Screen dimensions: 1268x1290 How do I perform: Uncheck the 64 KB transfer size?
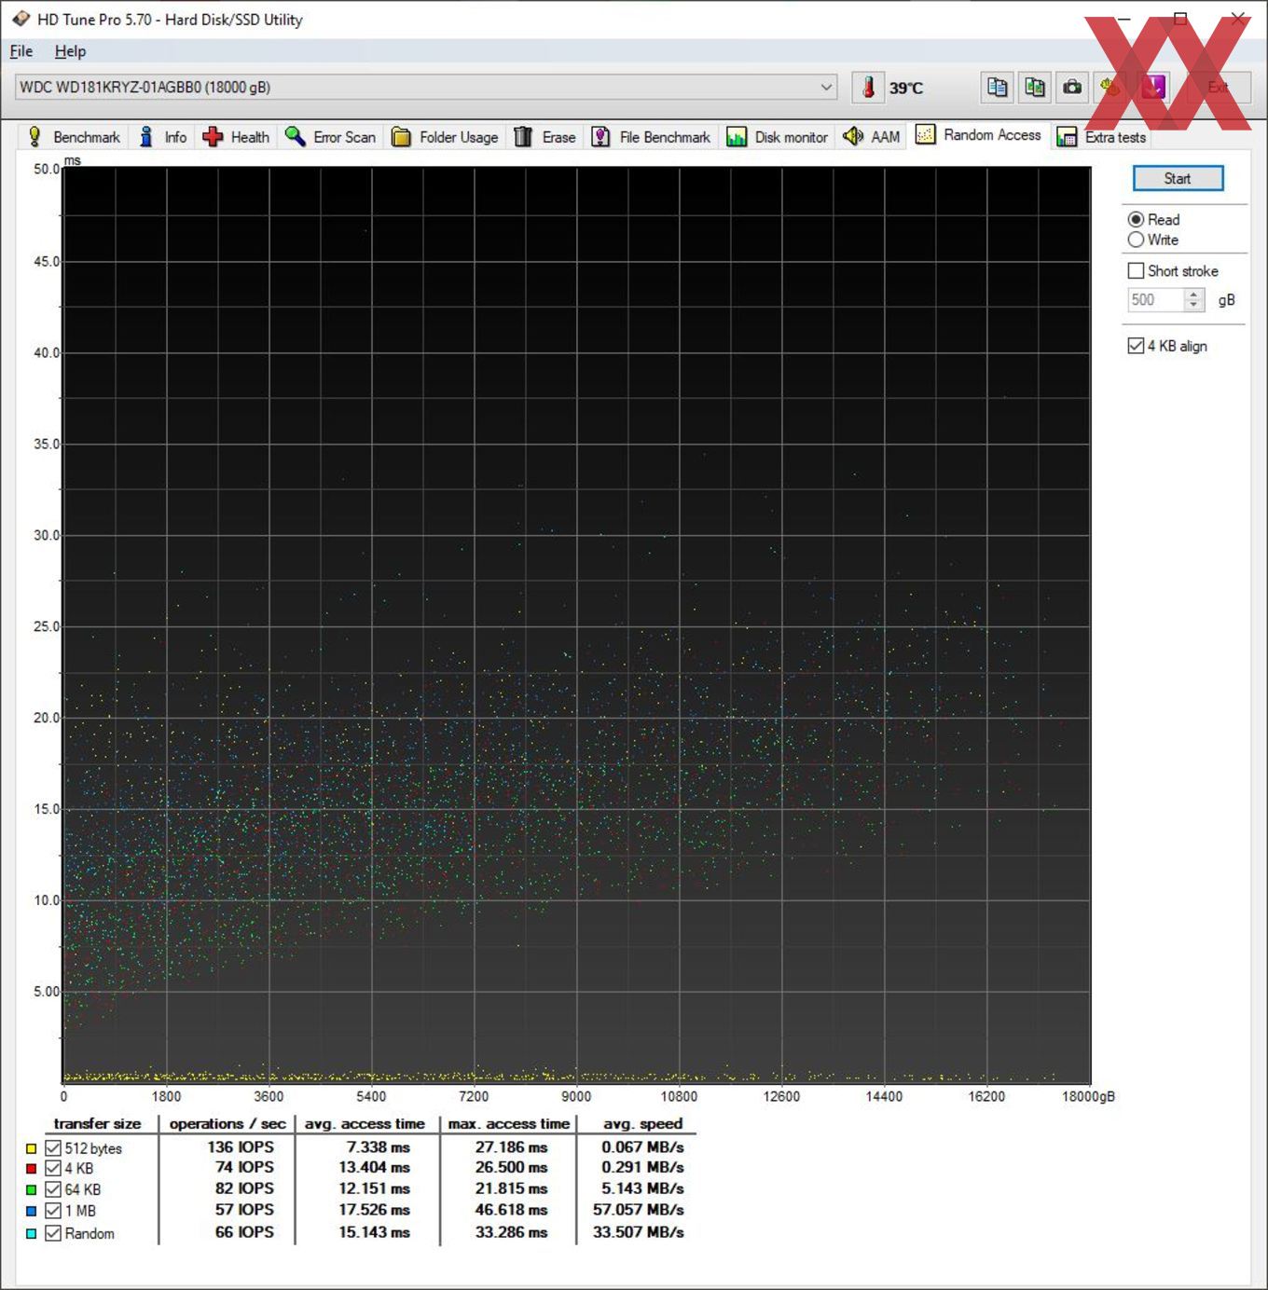[53, 1190]
